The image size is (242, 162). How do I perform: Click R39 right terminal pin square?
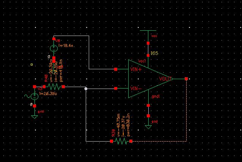point(131,141)
